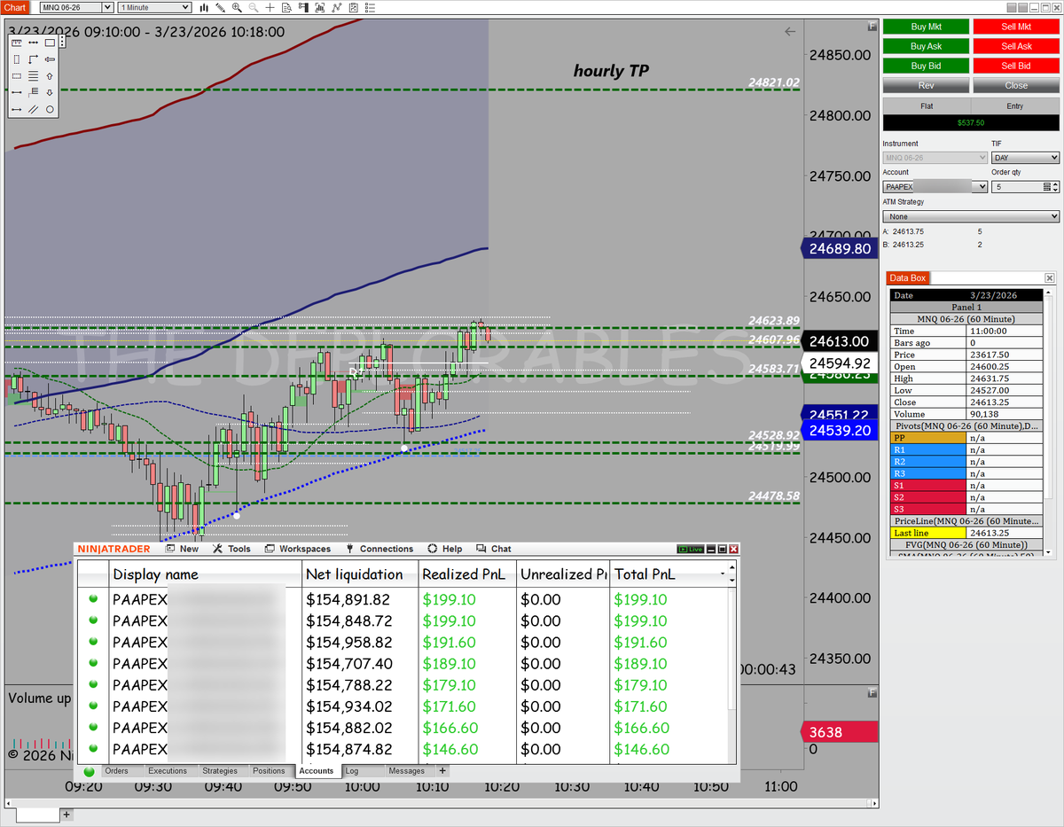This screenshot has height=827, width=1064.
Task: Click the Live status indicator in NinjaTrader window
Action: [690, 550]
